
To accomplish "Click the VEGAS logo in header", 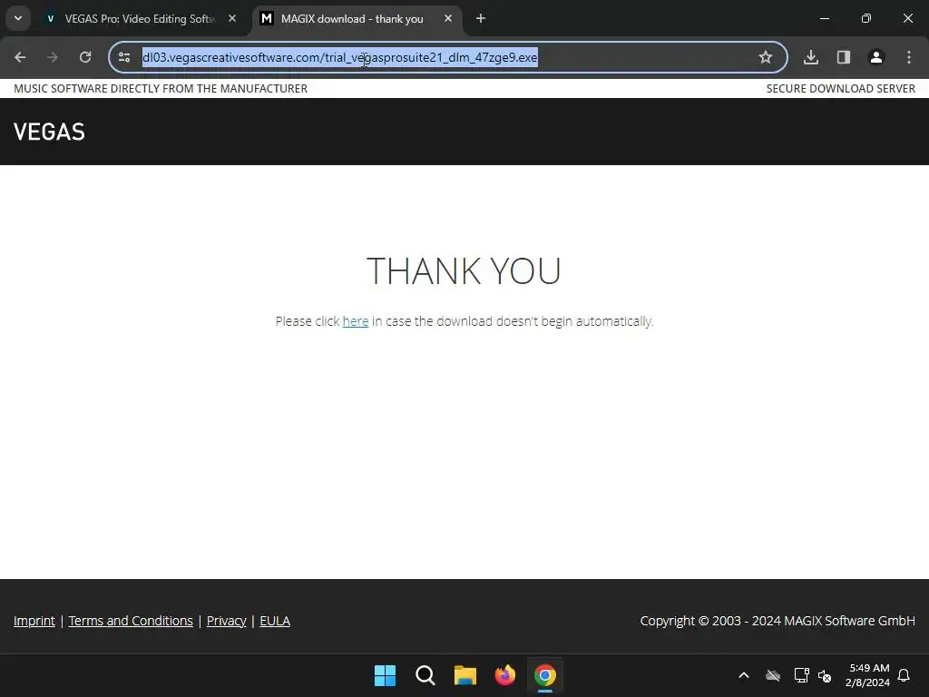I will (49, 132).
